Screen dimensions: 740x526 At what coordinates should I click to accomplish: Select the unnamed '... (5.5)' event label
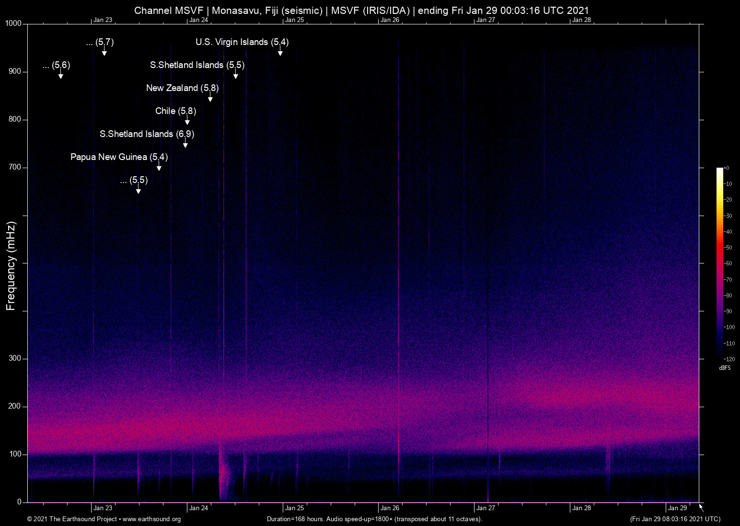click(x=134, y=180)
